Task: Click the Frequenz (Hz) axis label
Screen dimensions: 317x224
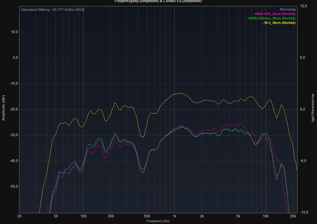Action: (x=158, y=221)
